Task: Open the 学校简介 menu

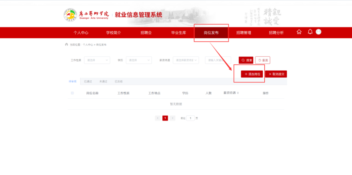Action: click(114, 33)
